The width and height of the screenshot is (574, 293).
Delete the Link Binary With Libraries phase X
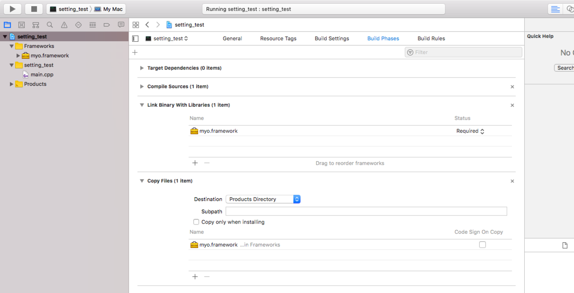[512, 105]
